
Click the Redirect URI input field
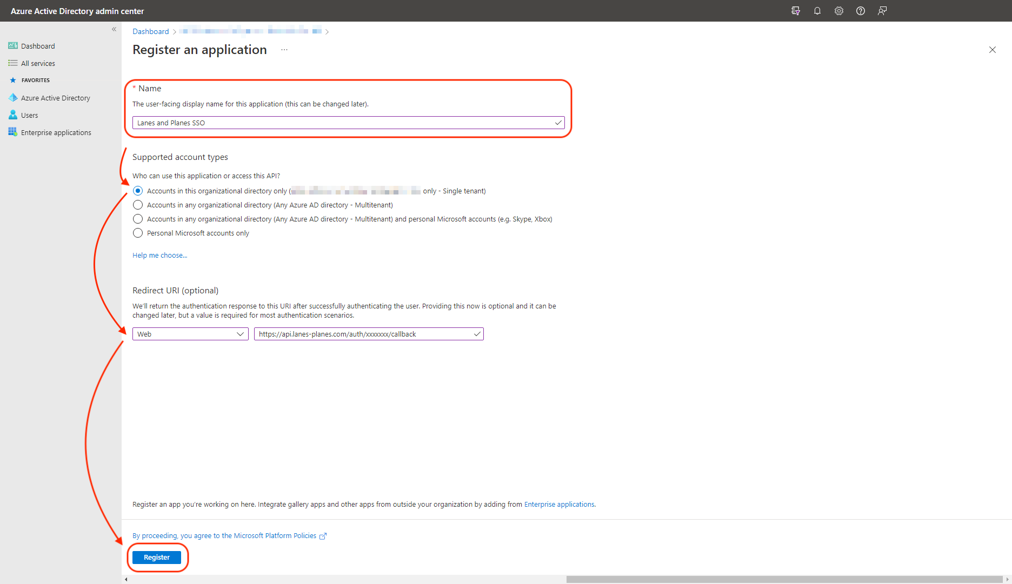pyautogui.click(x=369, y=334)
